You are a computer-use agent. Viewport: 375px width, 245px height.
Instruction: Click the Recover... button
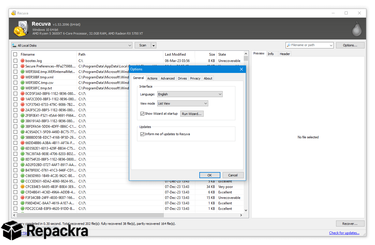click(x=350, y=224)
